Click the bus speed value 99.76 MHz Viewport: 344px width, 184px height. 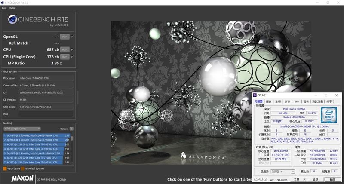[281, 159]
